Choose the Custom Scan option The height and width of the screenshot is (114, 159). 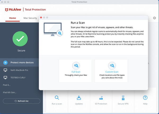[x=111, y=71]
